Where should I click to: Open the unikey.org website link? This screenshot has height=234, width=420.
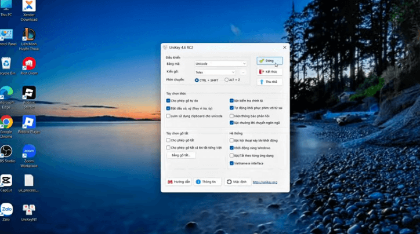pyautogui.click(x=267, y=182)
